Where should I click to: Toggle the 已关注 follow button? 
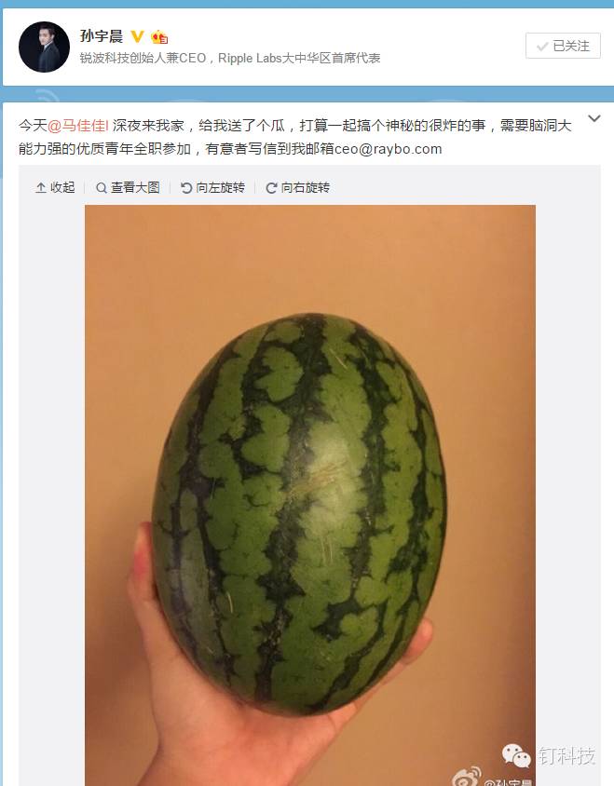pyautogui.click(x=563, y=47)
